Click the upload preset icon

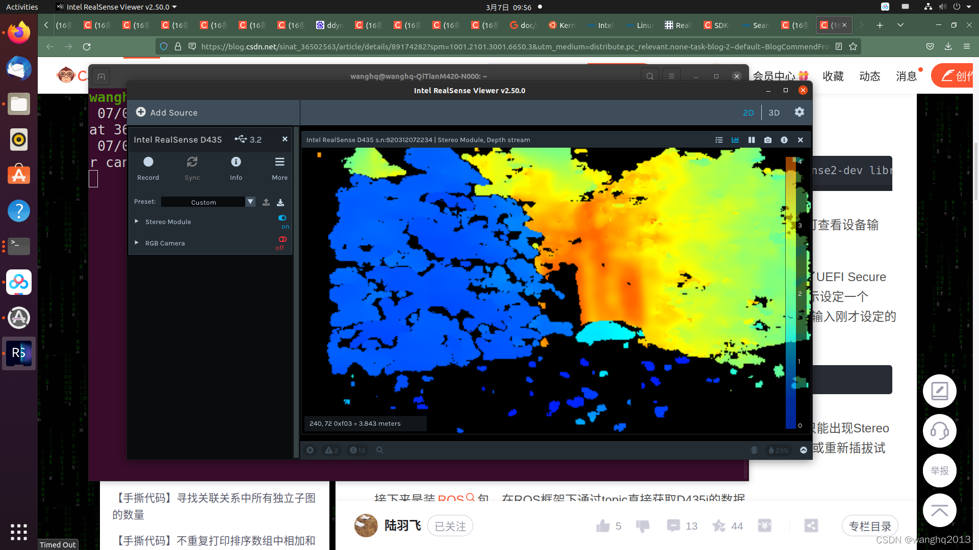coord(266,202)
